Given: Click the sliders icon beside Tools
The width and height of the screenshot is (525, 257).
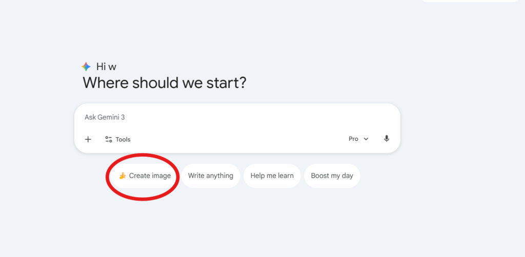Looking at the screenshot, I should (x=108, y=139).
